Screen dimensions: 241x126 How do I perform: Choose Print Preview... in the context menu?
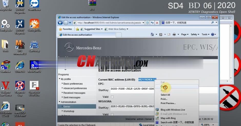177,103
